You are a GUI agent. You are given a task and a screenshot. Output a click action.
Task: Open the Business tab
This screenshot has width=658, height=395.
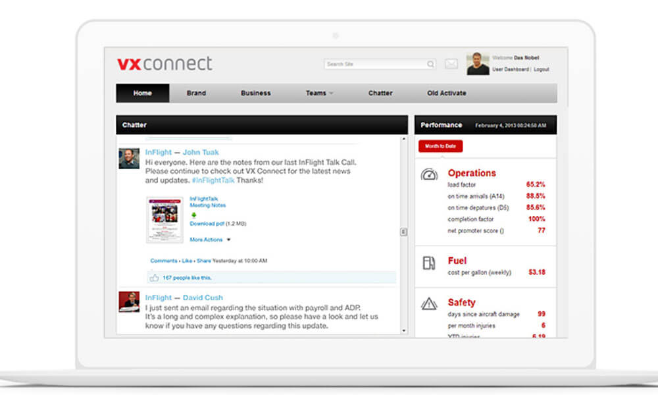coord(255,93)
